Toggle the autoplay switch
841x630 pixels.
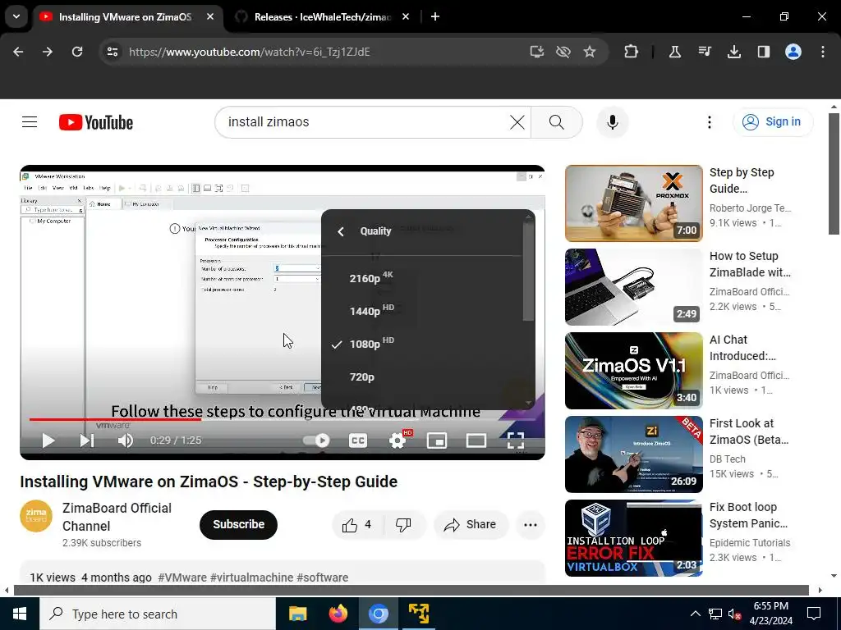pos(316,441)
